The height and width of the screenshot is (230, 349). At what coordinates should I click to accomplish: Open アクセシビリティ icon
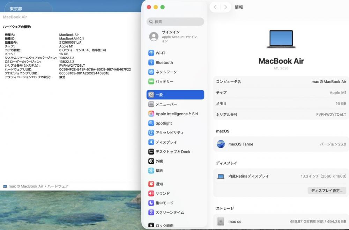click(151, 132)
